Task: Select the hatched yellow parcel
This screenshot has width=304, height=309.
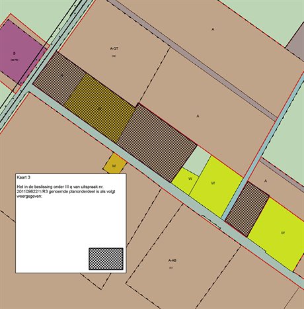Action: click(100, 108)
